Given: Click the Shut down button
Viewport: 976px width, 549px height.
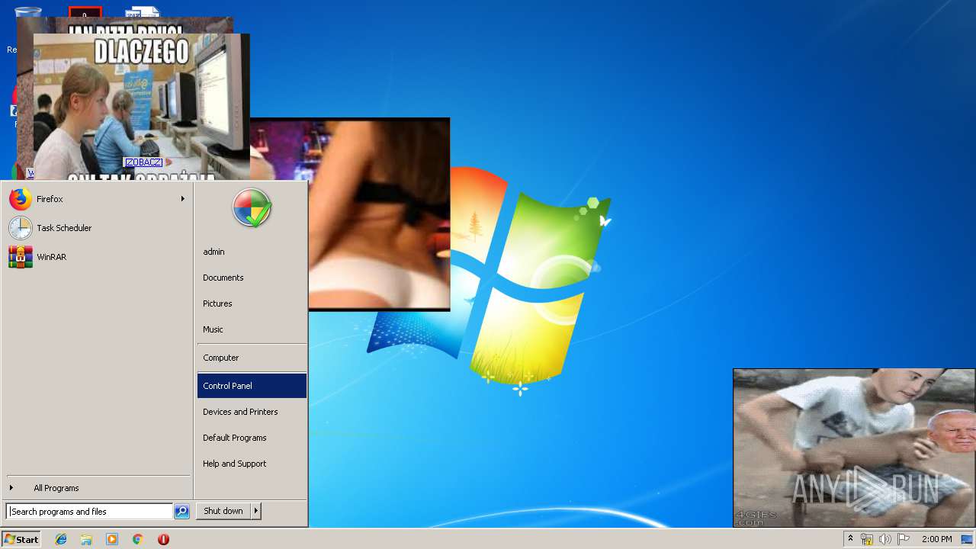Looking at the screenshot, I should [223, 511].
